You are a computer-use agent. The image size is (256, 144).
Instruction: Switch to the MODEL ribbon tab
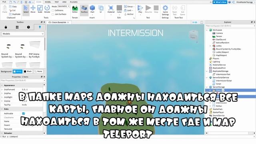(x=48, y=2)
